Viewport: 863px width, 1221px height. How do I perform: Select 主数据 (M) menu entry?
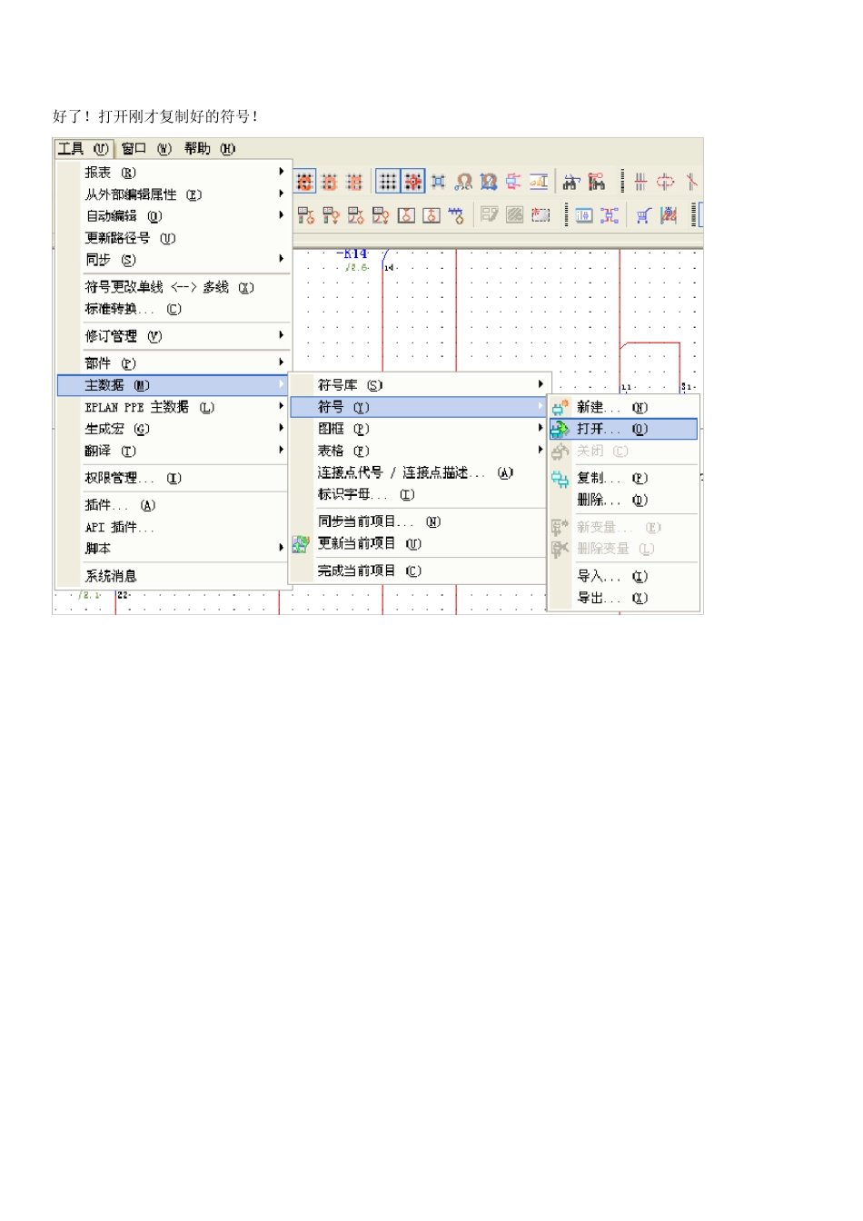point(173,385)
